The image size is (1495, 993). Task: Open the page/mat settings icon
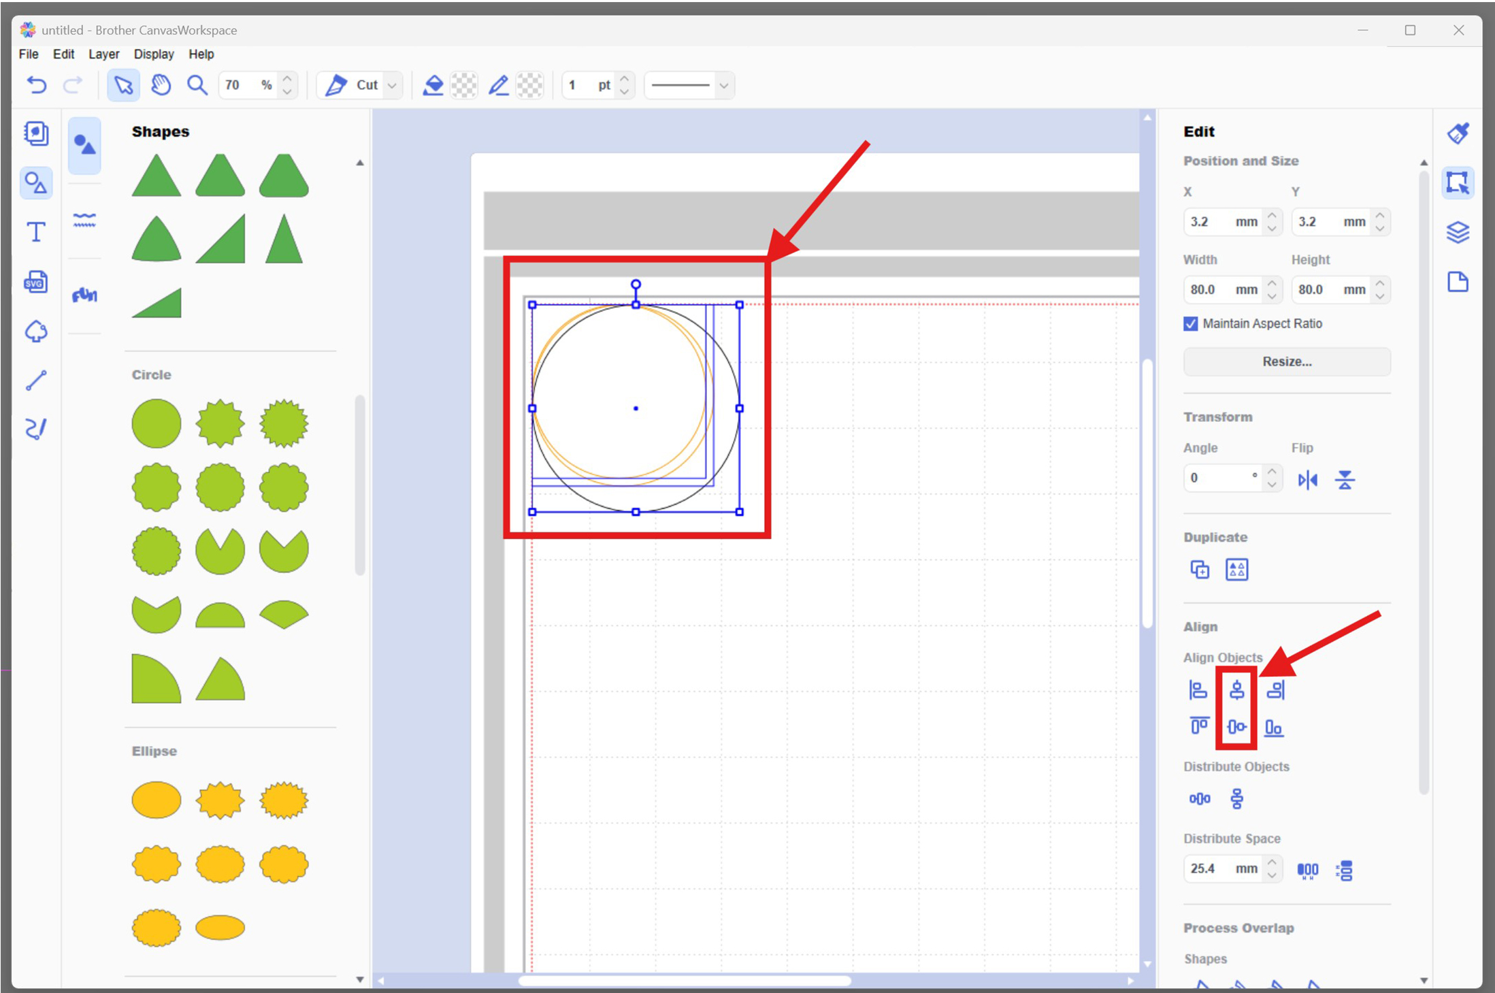1458,281
